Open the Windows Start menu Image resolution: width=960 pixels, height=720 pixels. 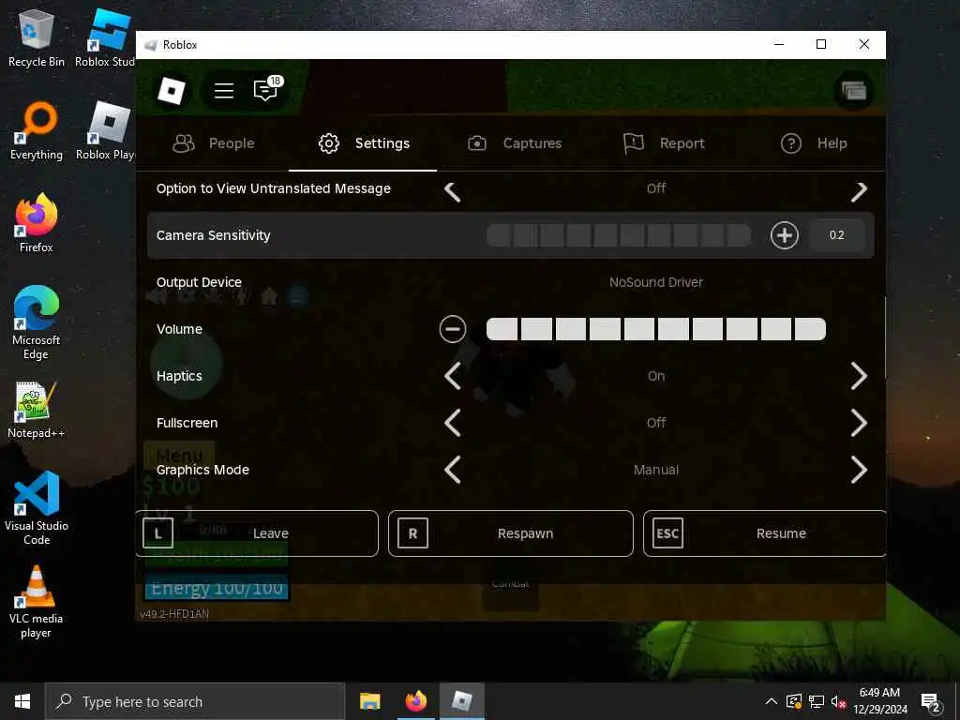[22, 701]
